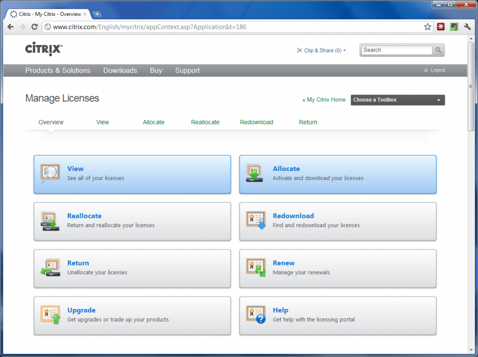Screen dimensions: 478x357
Task: Open the Products & Solutions menu
Action: 57,70
